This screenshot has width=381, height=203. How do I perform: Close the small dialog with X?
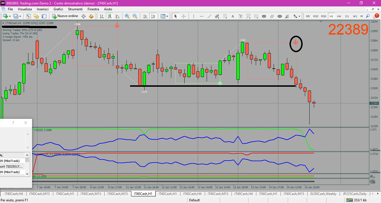point(26,123)
